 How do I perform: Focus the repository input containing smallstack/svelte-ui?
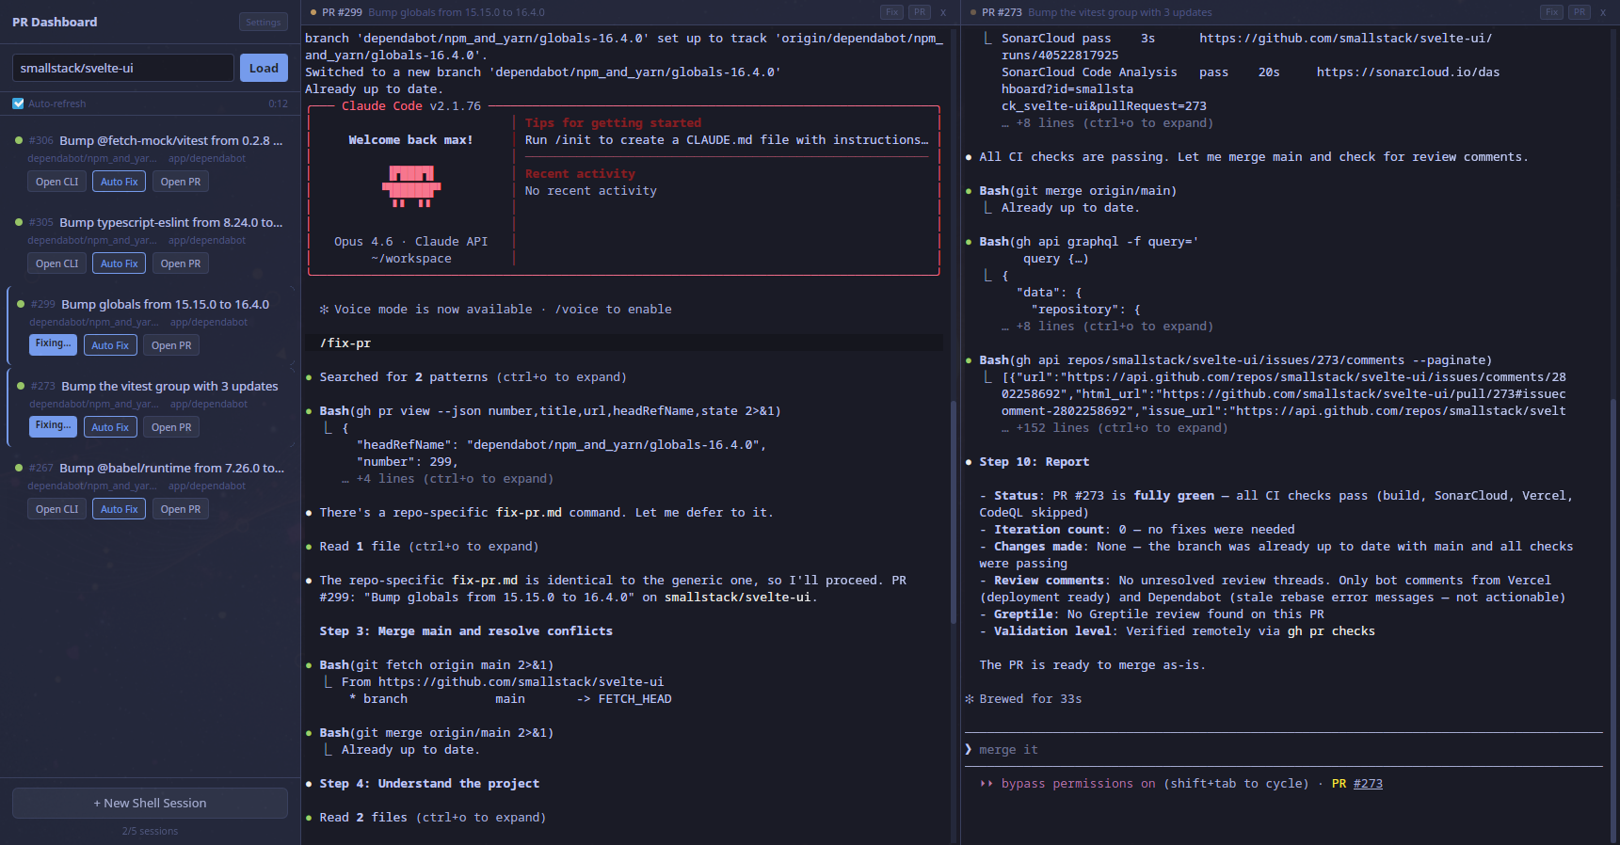pos(122,68)
